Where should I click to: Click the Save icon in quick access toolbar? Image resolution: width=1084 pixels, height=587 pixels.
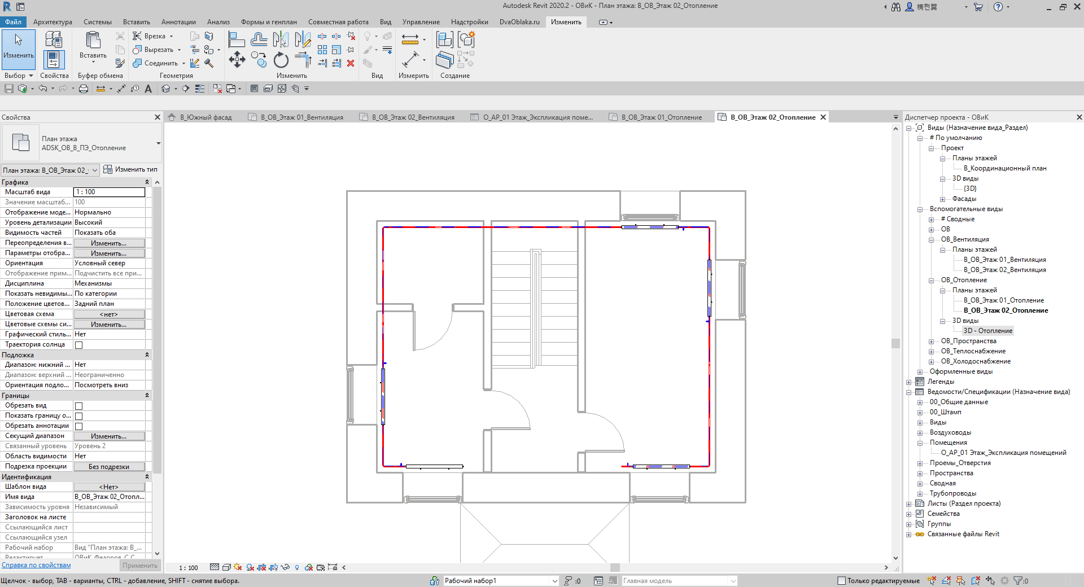[x=8, y=89]
